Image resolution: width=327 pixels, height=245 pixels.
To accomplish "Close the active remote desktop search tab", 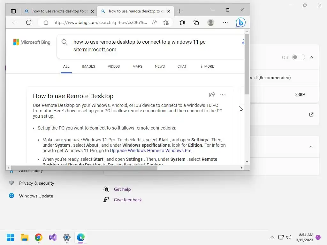I will pyautogui.click(x=169, y=11).
